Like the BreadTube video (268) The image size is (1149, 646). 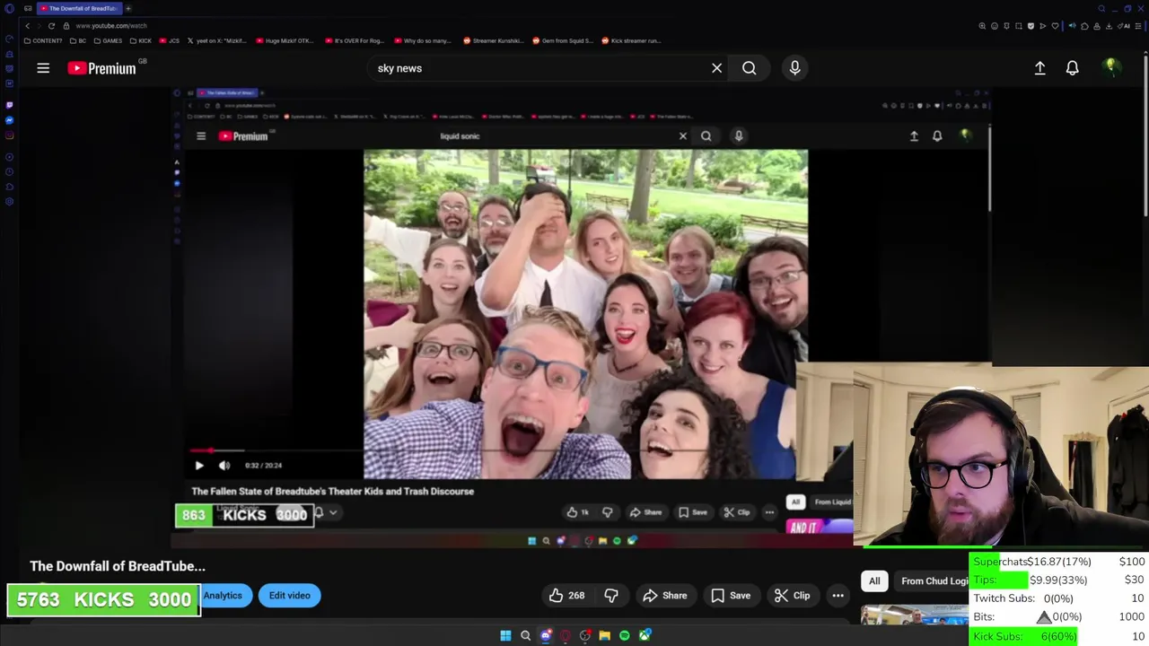coord(567,596)
